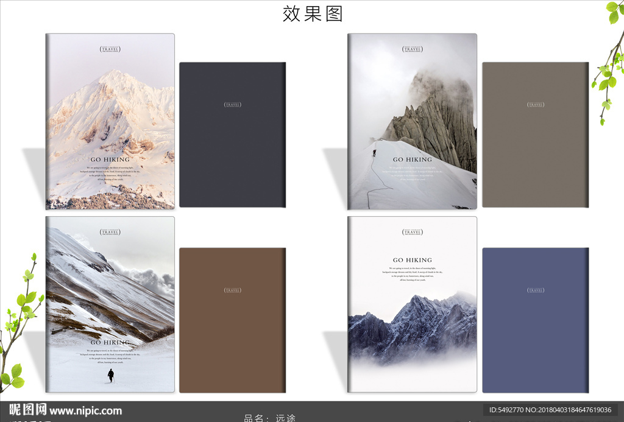Click the TRAVEL emblem on the taupe cover
The height and width of the screenshot is (422, 624).
point(536,105)
